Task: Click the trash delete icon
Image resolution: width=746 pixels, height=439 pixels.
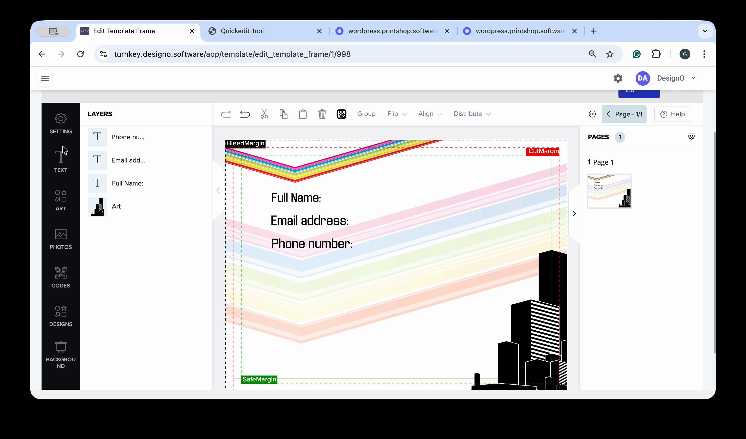Action: click(x=322, y=114)
